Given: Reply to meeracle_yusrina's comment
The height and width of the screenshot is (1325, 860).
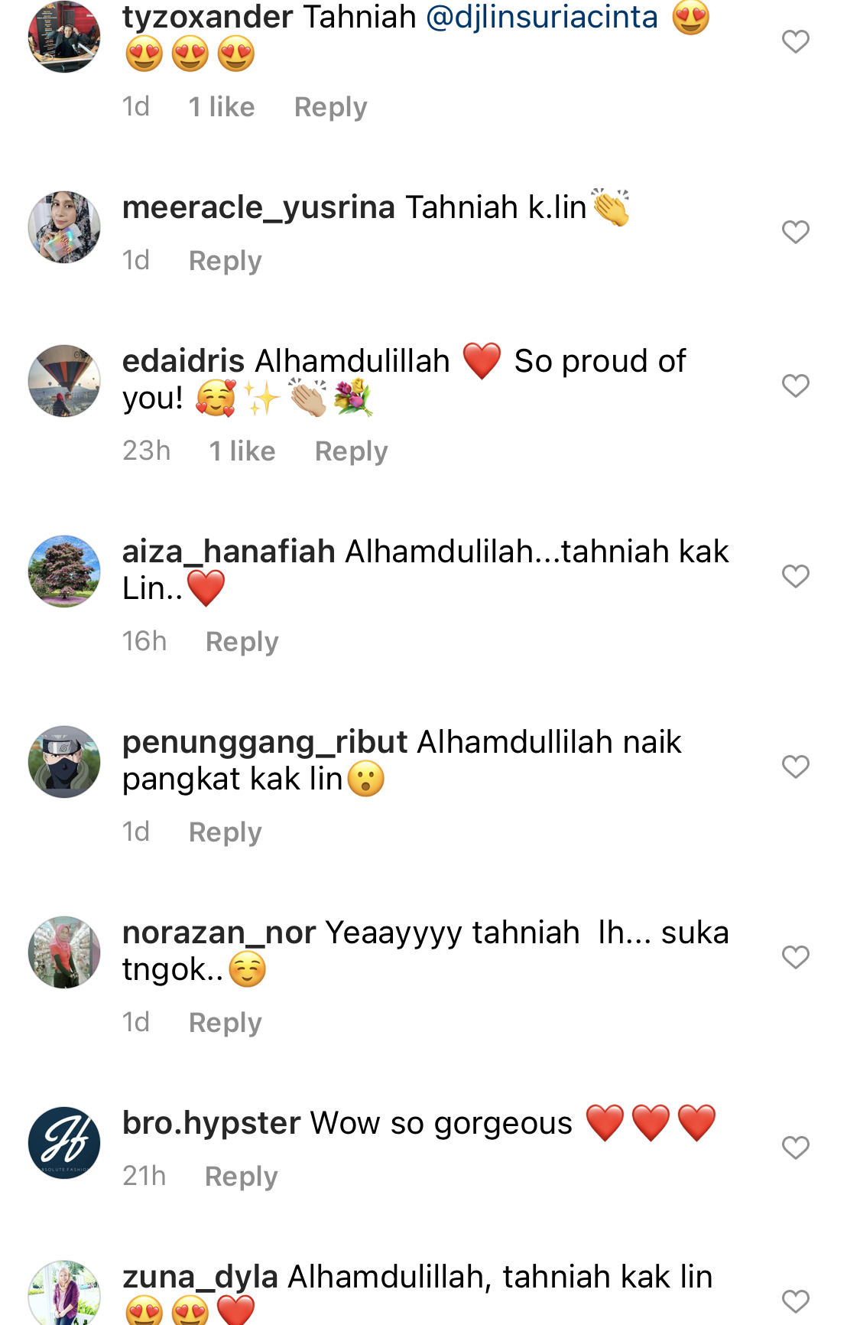Looking at the screenshot, I should coord(225,261).
